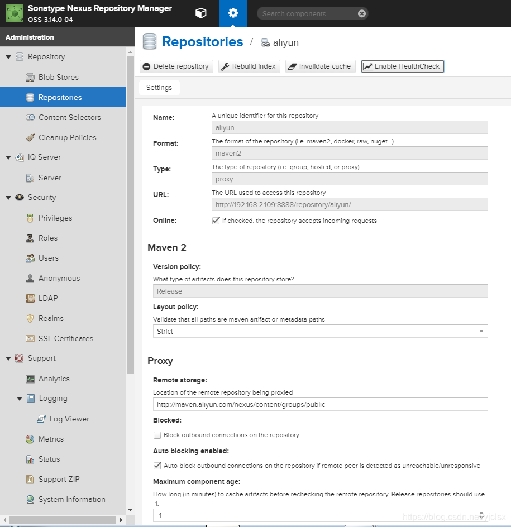The image size is (511, 527).
Task: Click the Remote storage URL field
Action: [321, 404]
